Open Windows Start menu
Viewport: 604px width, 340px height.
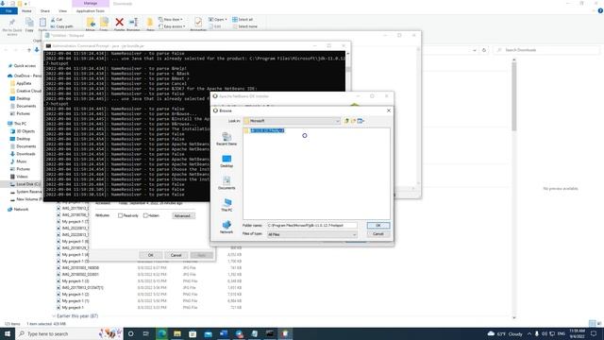[x=8, y=333]
